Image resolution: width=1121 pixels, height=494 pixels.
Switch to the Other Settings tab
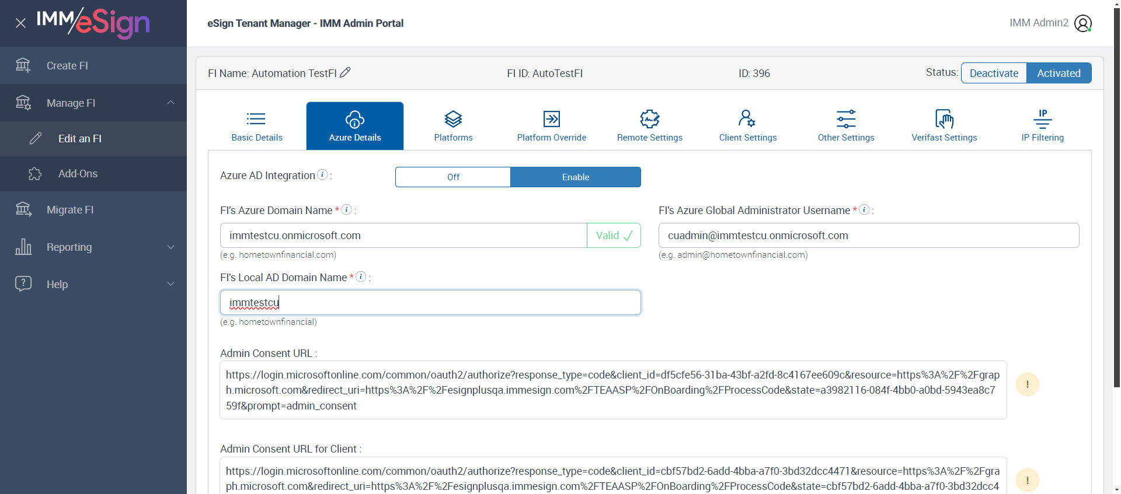[x=846, y=126]
